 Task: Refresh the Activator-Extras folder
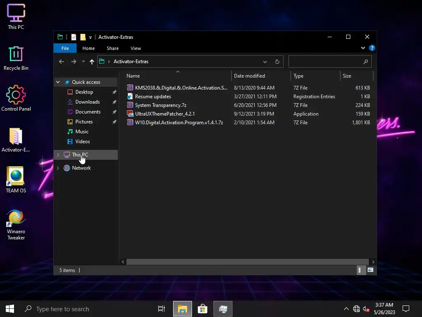(x=277, y=62)
